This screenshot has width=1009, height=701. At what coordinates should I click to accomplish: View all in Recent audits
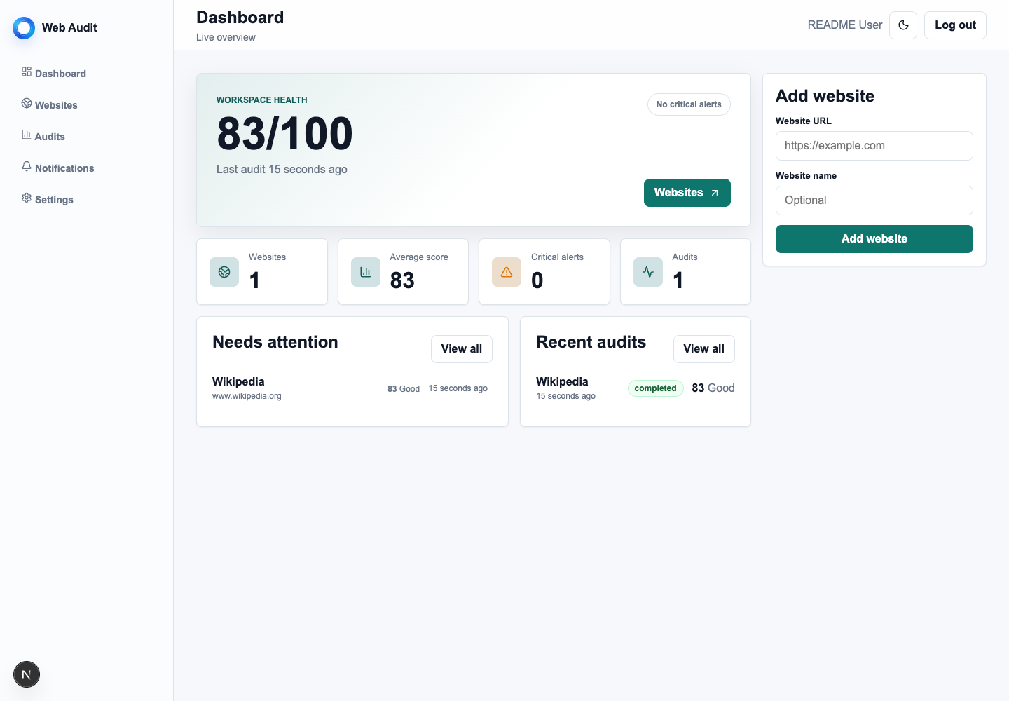click(x=703, y=349)
